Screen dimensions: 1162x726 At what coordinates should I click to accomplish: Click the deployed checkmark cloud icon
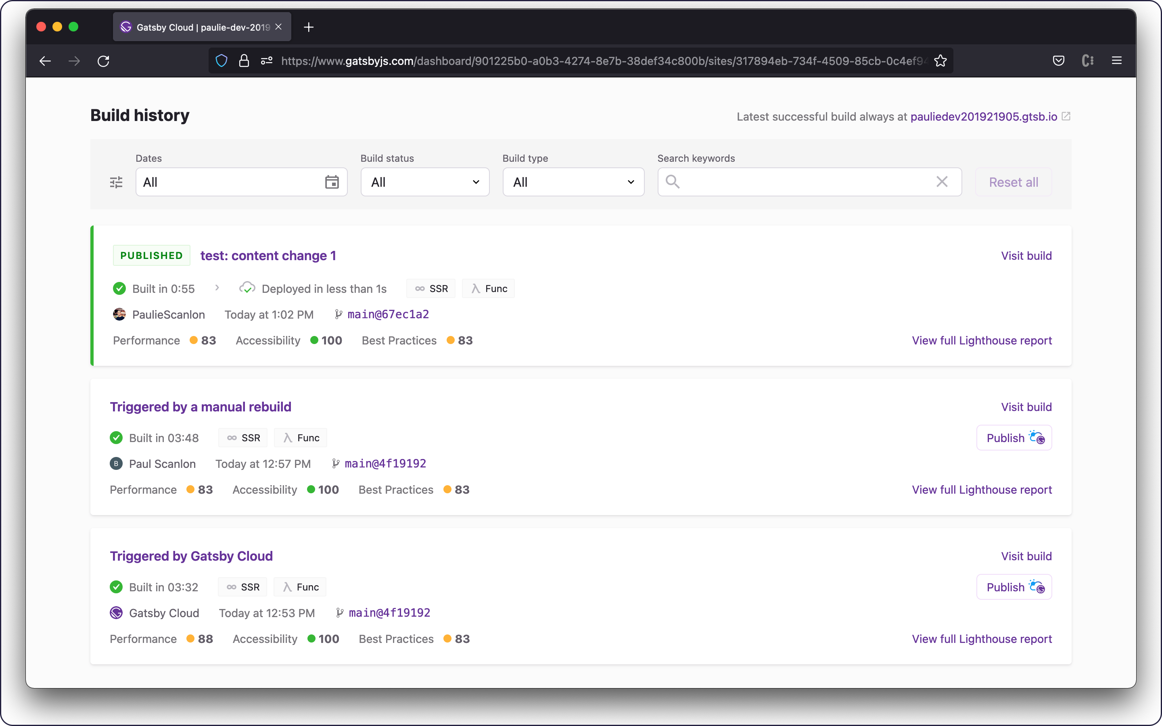247,288
